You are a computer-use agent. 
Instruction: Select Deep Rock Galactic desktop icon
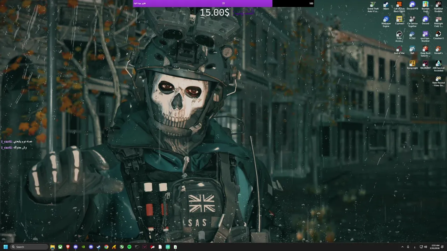425,51
